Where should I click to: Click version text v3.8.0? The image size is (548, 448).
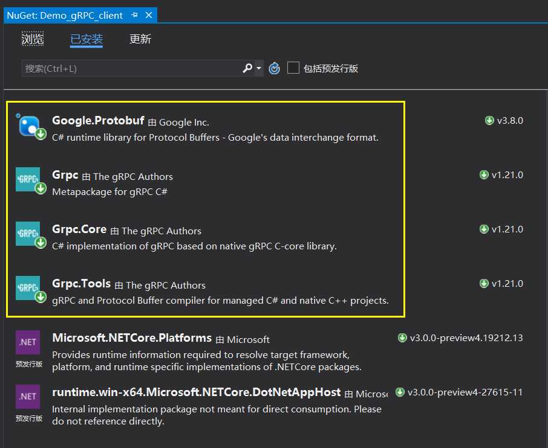(510, 121)
